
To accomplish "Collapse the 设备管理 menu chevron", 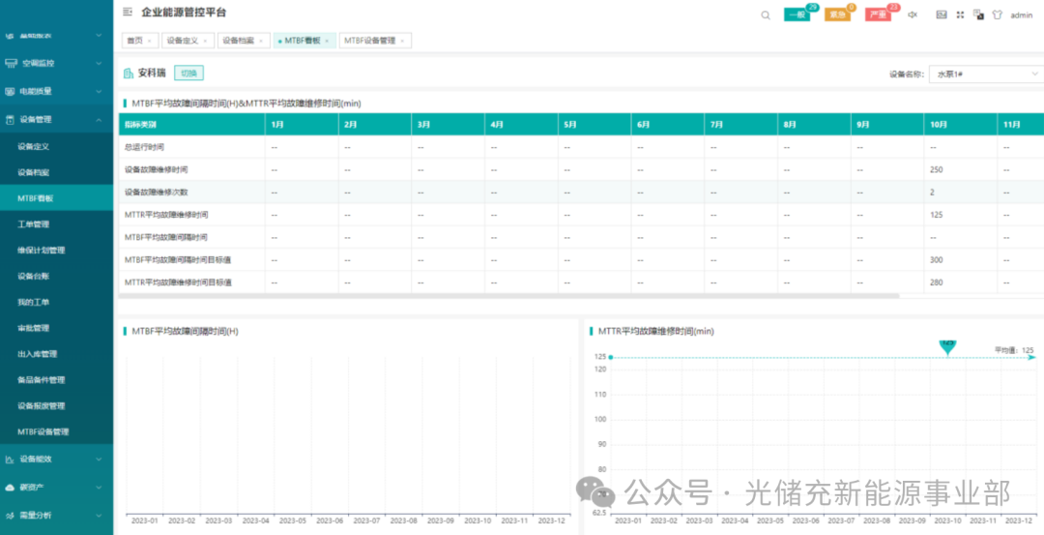I will (99, 120).
